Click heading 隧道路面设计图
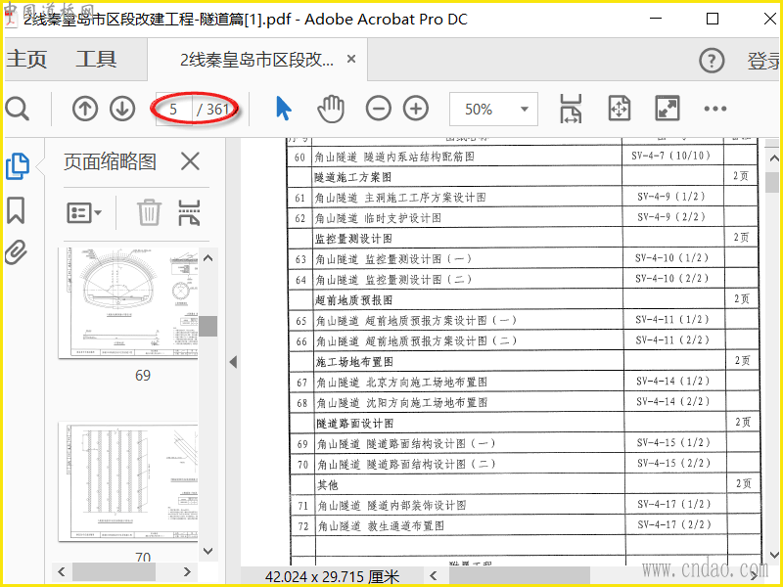 [355, 424]
